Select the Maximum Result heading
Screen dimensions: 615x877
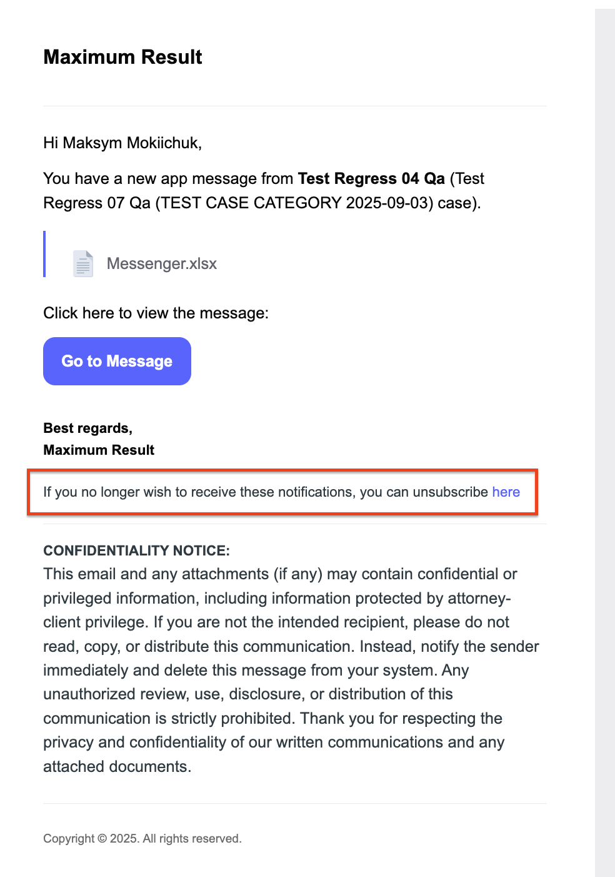[122, 57]
